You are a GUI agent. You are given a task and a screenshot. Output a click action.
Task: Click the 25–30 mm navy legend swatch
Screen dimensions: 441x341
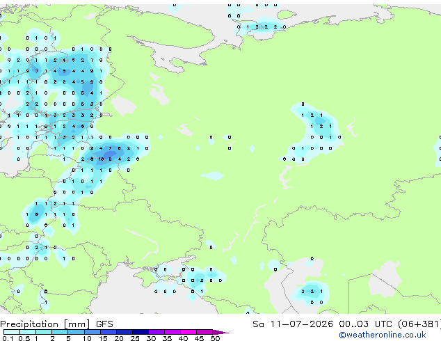coord(141,332)
